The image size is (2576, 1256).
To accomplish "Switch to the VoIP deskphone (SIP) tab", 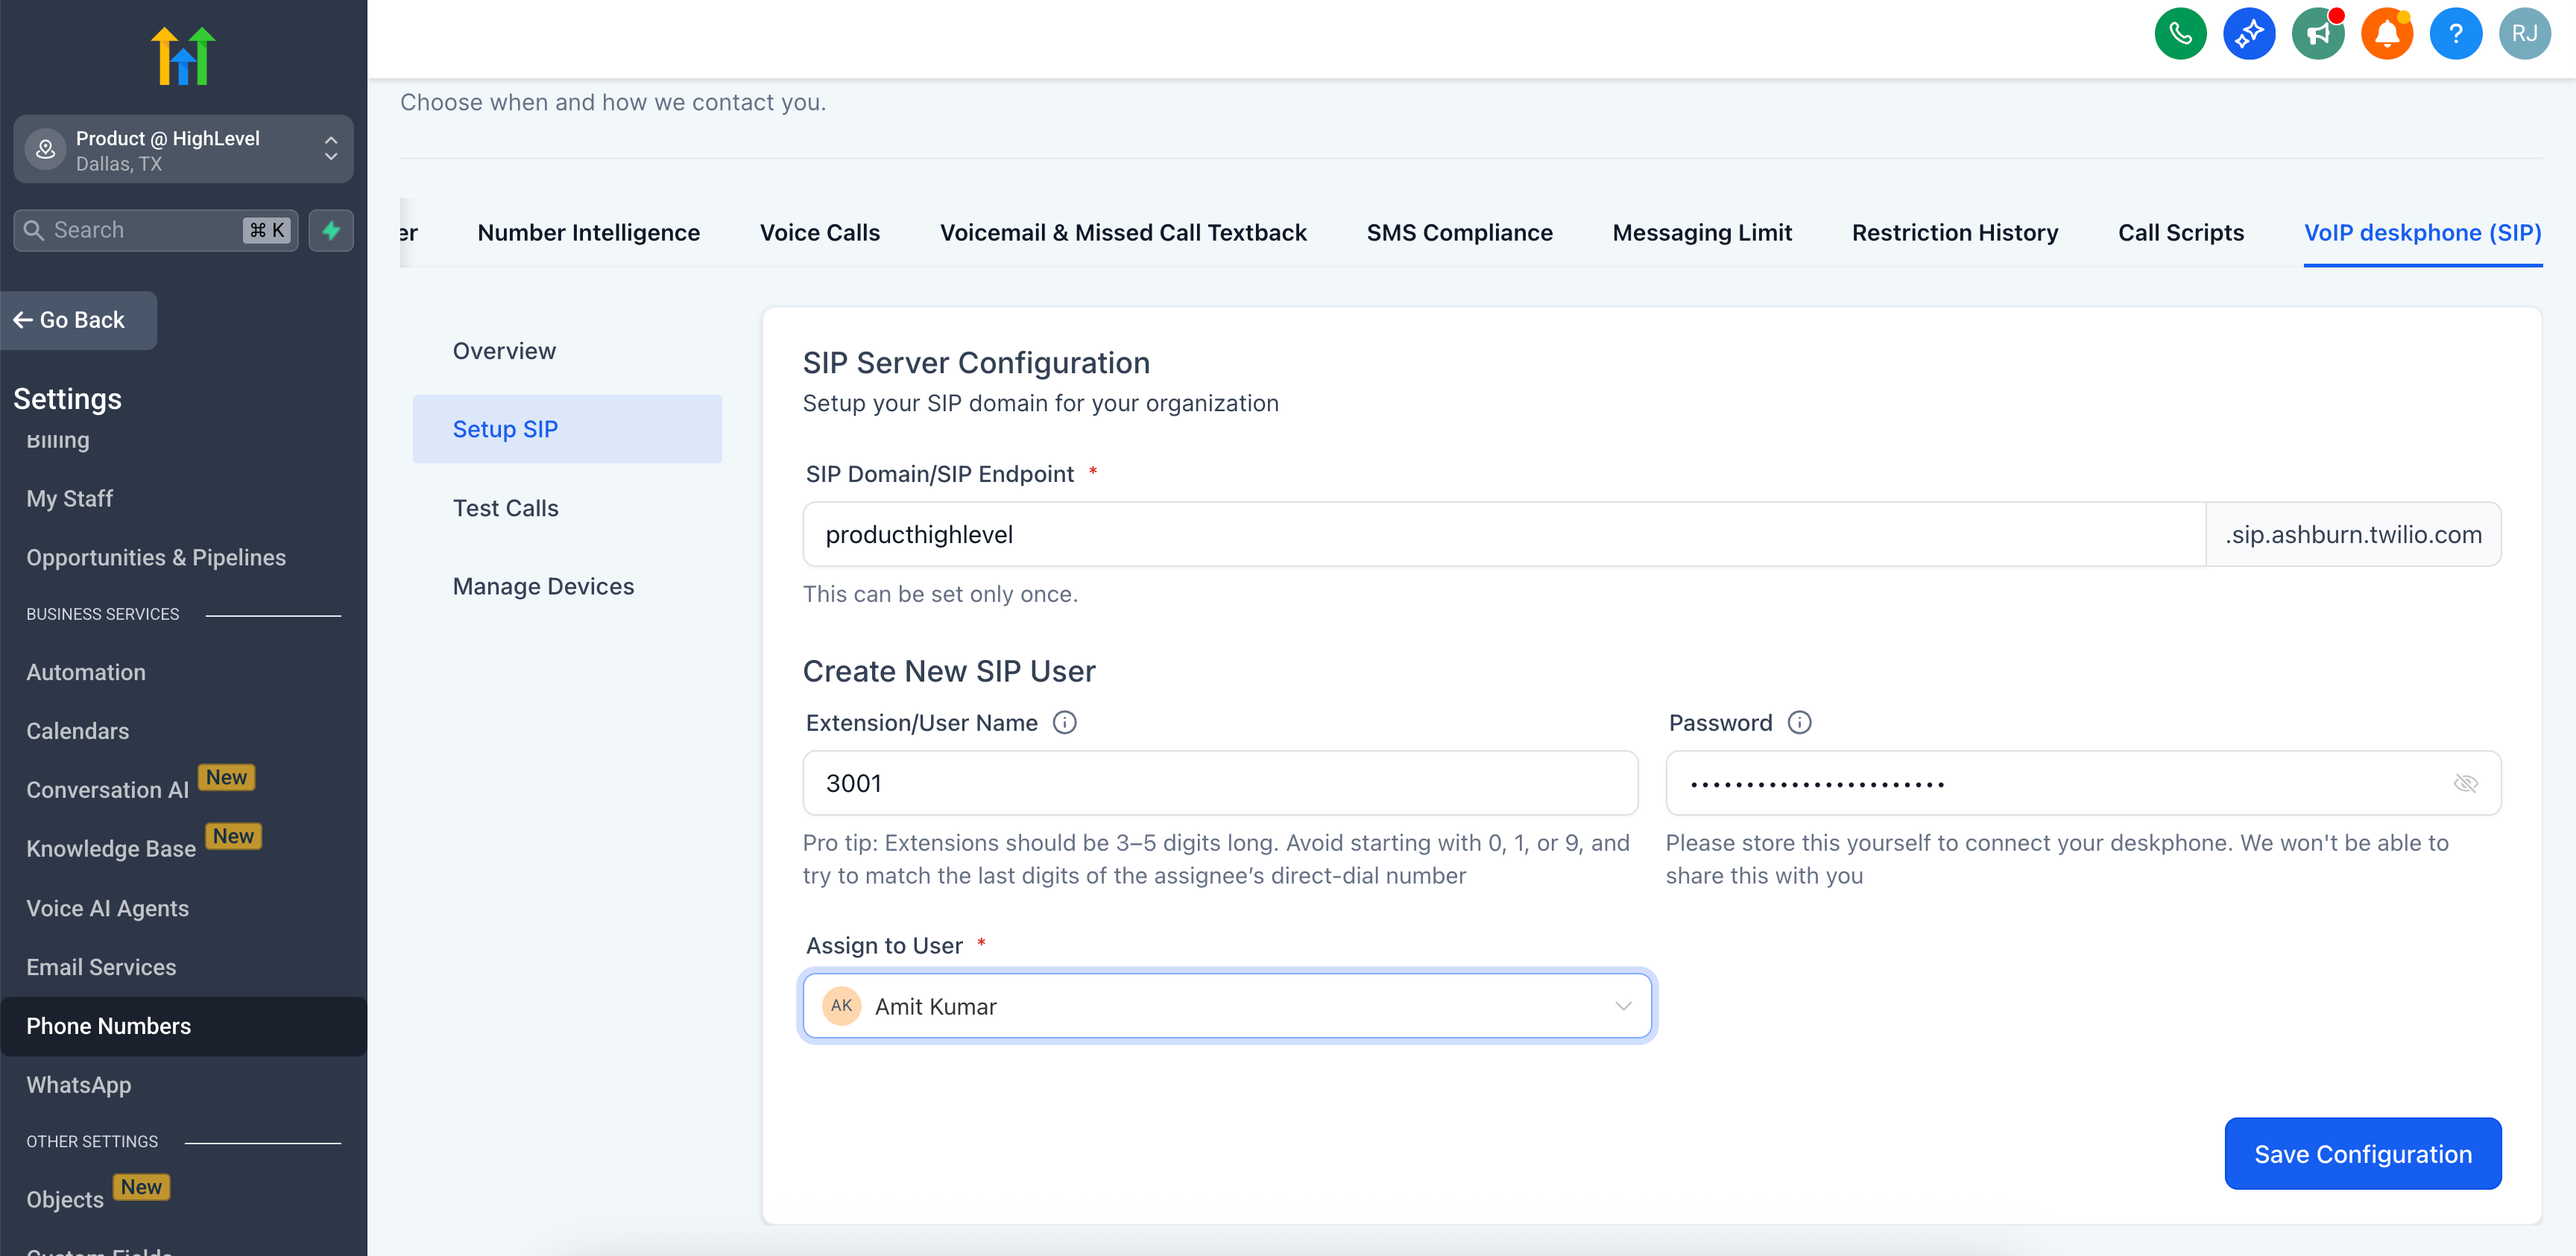I will [2422, 232].
